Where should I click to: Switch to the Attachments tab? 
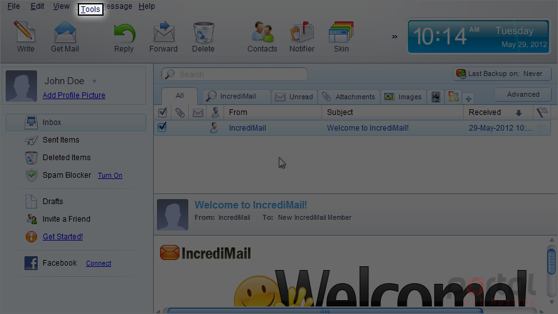click(349, 97)
